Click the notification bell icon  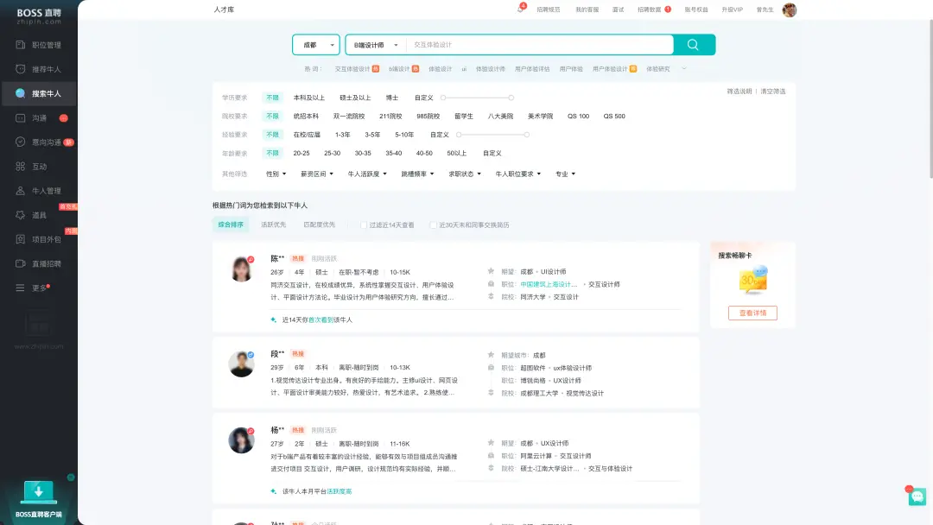pos(520,9)
